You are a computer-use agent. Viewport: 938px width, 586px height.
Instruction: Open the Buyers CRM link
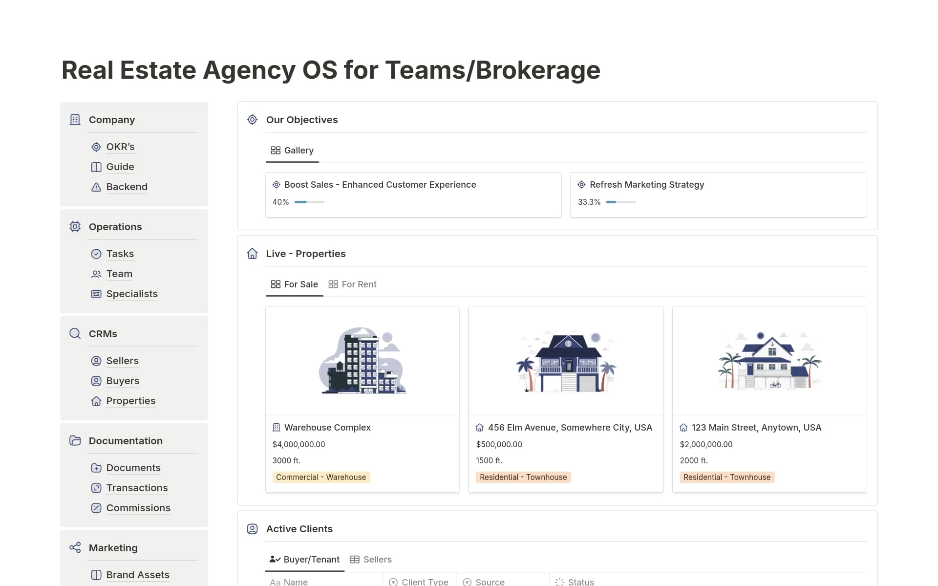123,381
